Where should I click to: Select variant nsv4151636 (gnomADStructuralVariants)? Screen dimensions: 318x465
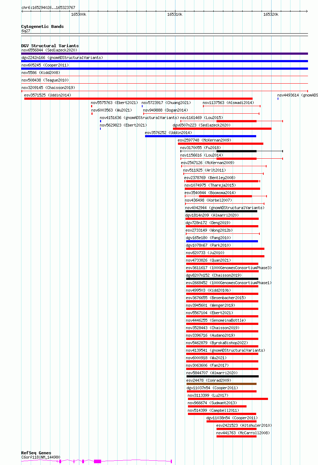pyautogui.click(x=139, y=118)
